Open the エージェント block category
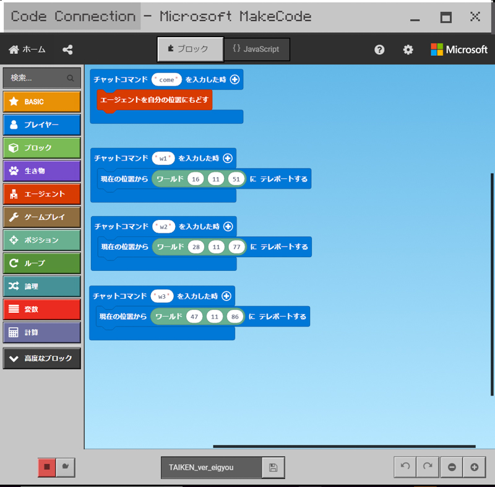The width and height of the screenshot is (495, 487). point(41,194)
